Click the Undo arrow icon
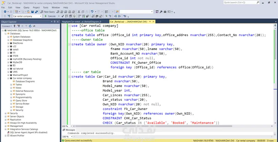 pos(92,12)
